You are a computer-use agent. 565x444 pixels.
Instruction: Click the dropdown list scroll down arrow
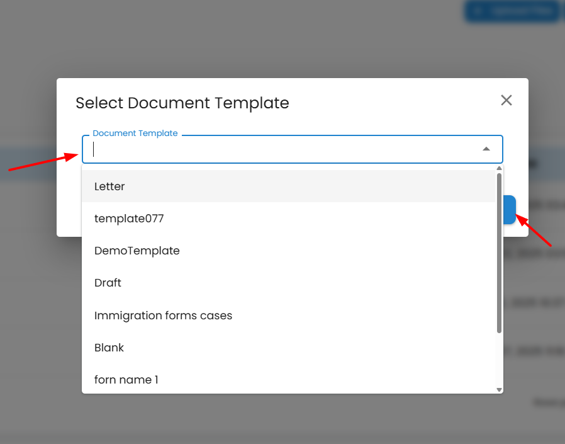pyautogui.click(x=500, y=390)
